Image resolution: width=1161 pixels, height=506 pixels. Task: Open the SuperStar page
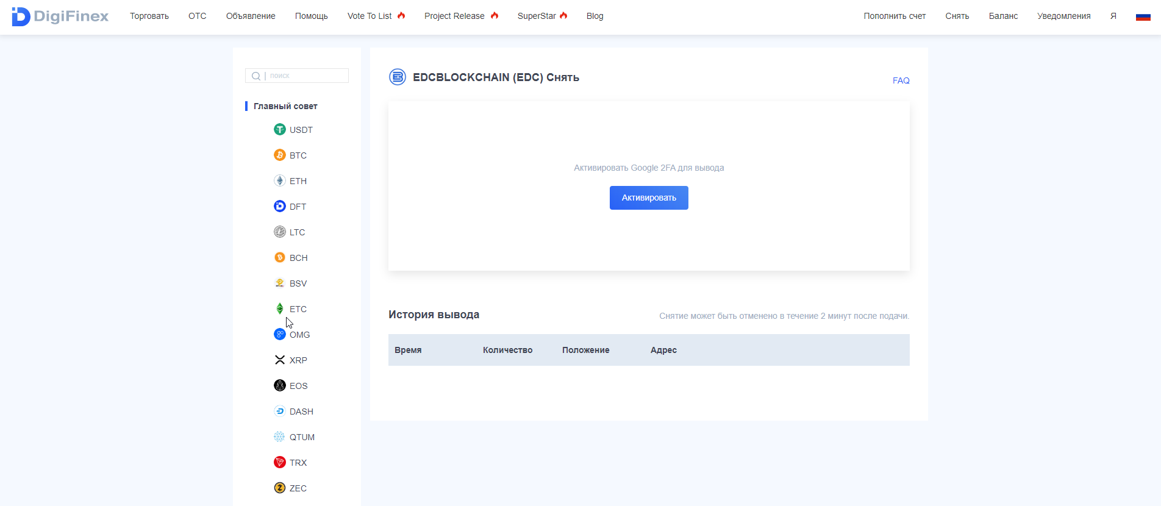tap(537, 16)
